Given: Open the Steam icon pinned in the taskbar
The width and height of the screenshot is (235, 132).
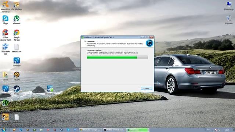Looking at the screenshot, I should tap(61, 130).
